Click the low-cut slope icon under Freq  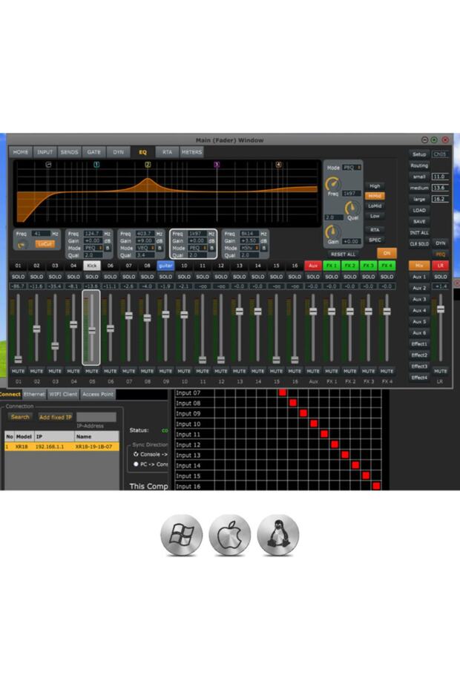tap(21, 245)
